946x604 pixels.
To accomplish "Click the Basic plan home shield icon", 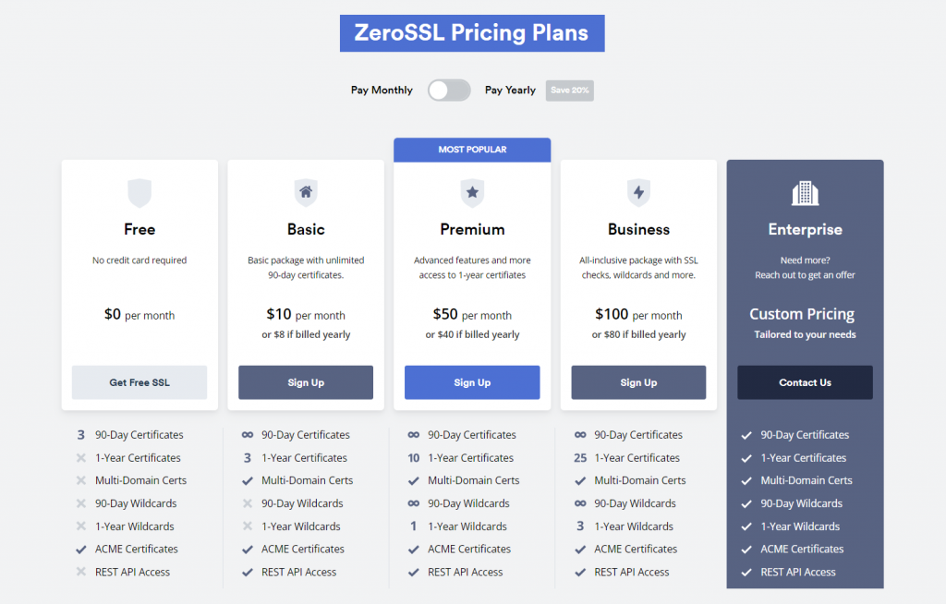I will click(306, 193).
